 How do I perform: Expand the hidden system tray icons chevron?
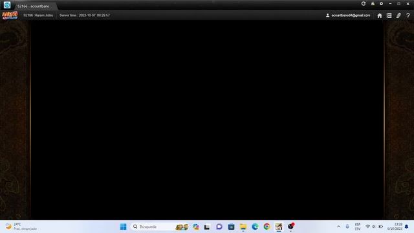click(338, 227)
